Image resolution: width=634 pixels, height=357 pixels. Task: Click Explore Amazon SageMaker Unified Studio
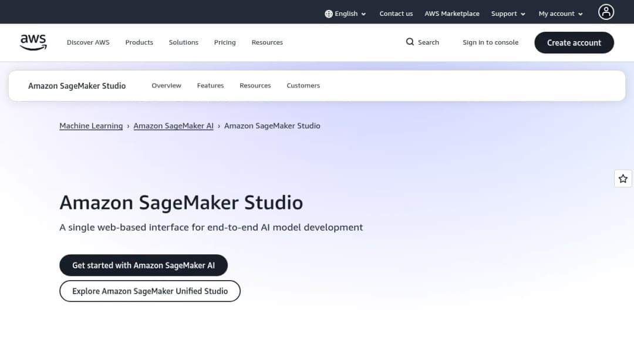(x=150, y=291)
